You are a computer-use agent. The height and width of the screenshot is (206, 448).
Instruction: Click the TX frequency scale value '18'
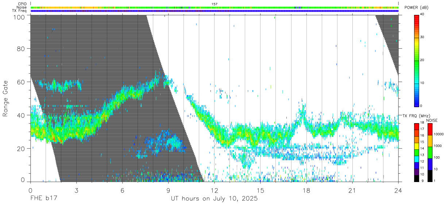coord(422,122)
